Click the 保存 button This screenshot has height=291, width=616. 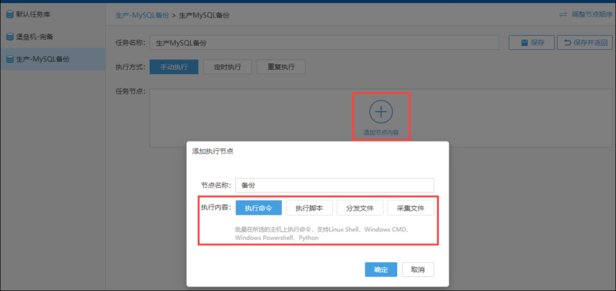(x=531, y=42)
